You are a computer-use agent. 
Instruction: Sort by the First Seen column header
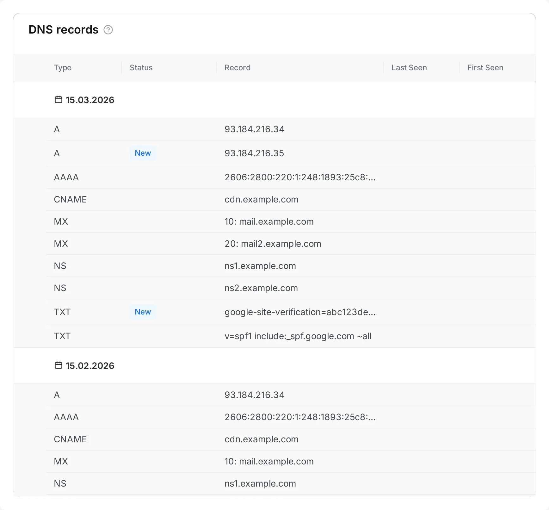click(x=485, y=67)
